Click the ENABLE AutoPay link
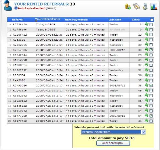Image resolution: width=160 pixels, height=150 pixels. 51,8
